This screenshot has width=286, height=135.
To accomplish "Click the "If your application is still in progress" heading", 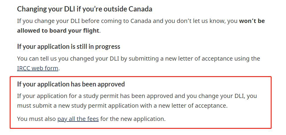I will coord(69,46).
